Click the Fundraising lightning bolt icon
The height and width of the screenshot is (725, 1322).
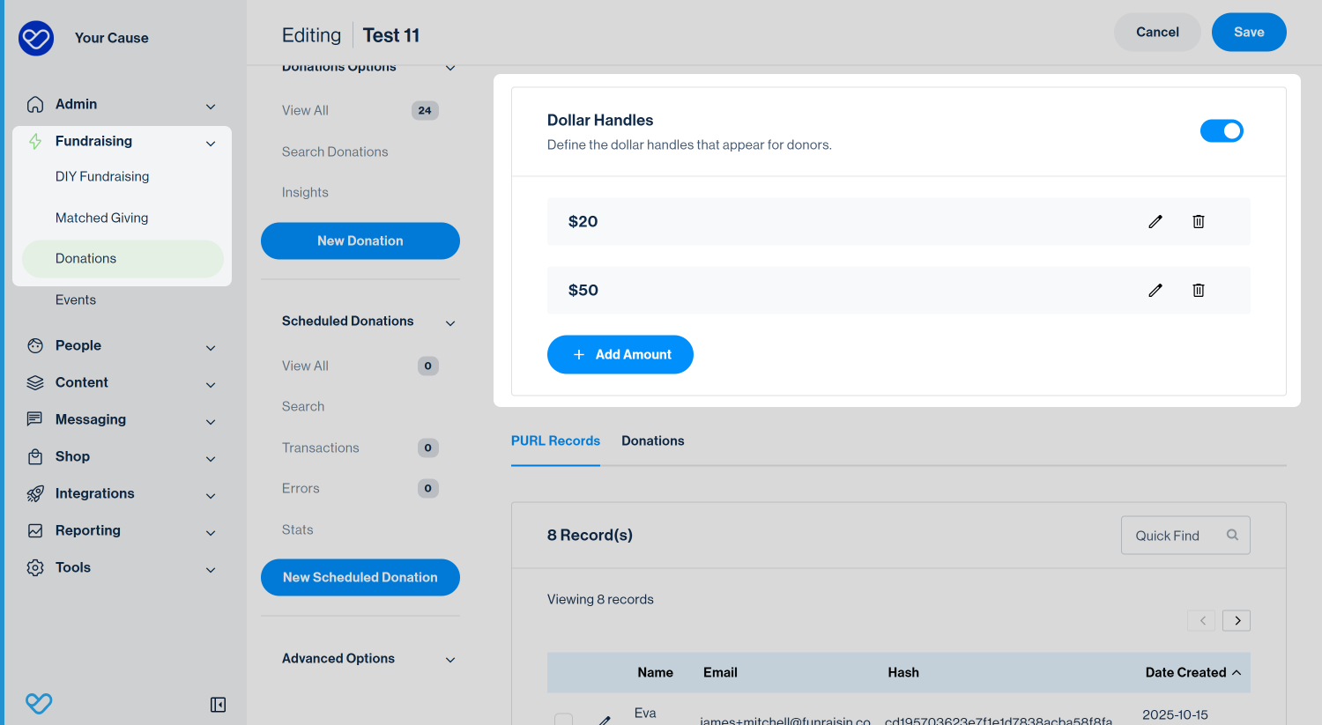coord(35,141)
